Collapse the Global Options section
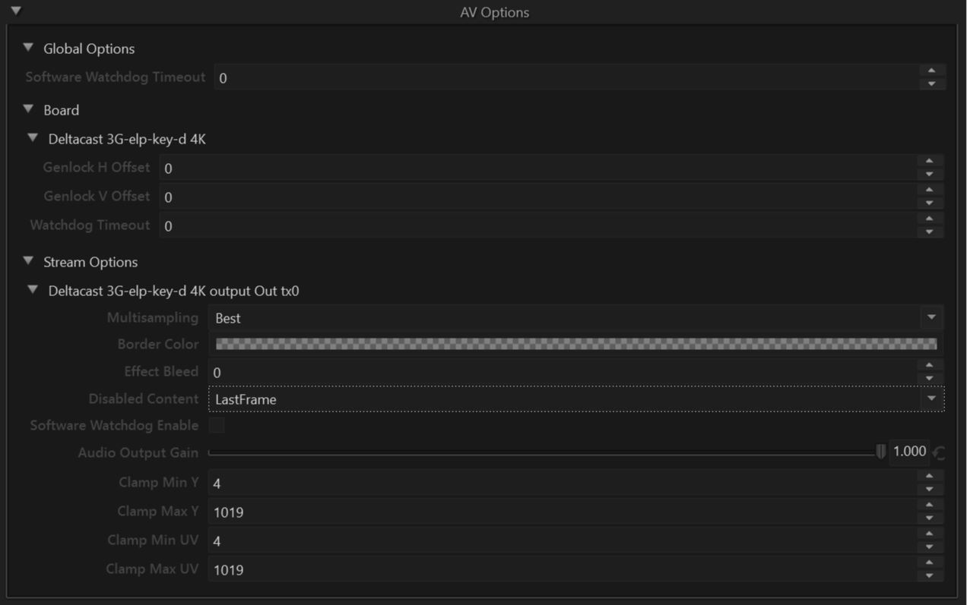This screenshot has height=605, width=967. (28, 48)
